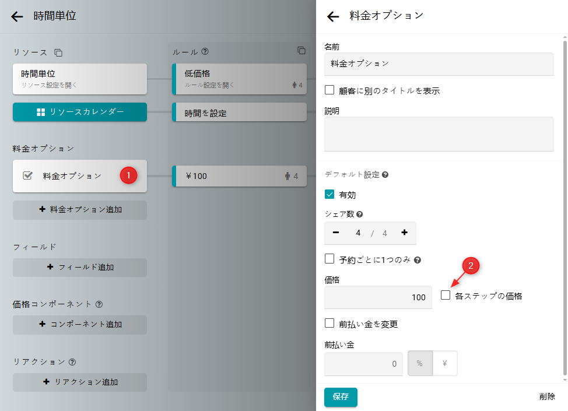Select yen unit for 前払い金

[445, 363]
